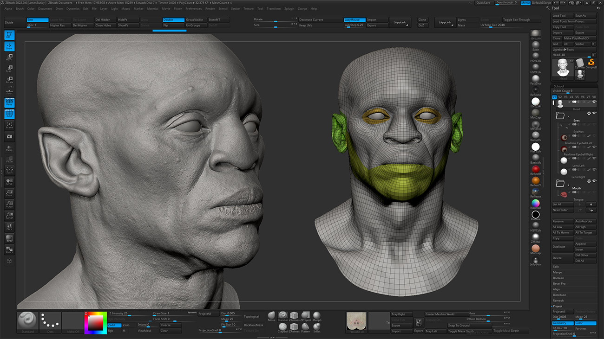Switch to the V3 subtool visibility set
This screenshot has width=604, height=339.
point(565,97)
